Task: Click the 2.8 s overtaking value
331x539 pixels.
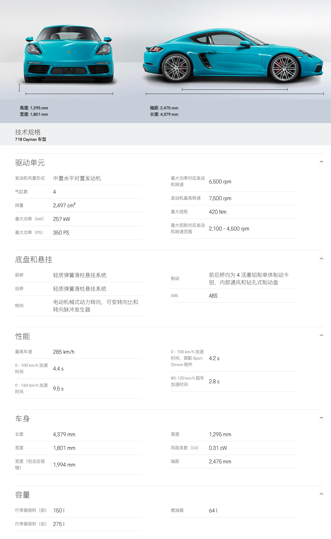Action: click(x=214, y=381)
